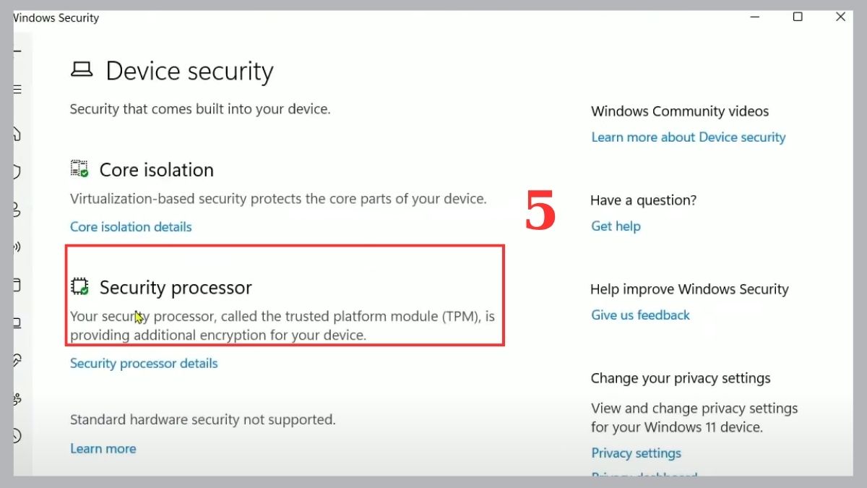The image size is (867, 488).
Task: Open Device performance & health heart icon
Action: (17, 359)
